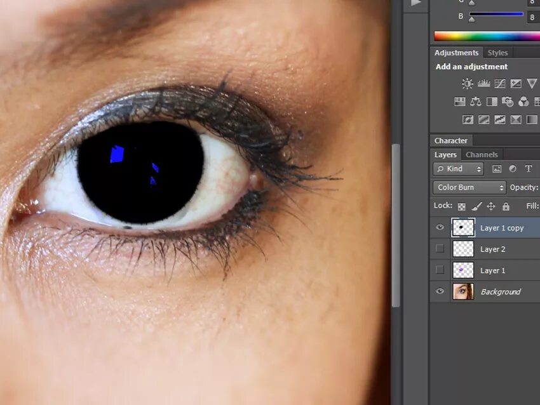
Task: Click the lock all padlock icon
Action: 506,206
